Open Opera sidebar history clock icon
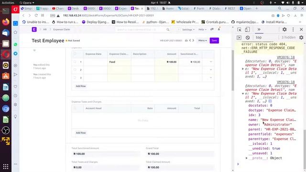 point(15,96)
